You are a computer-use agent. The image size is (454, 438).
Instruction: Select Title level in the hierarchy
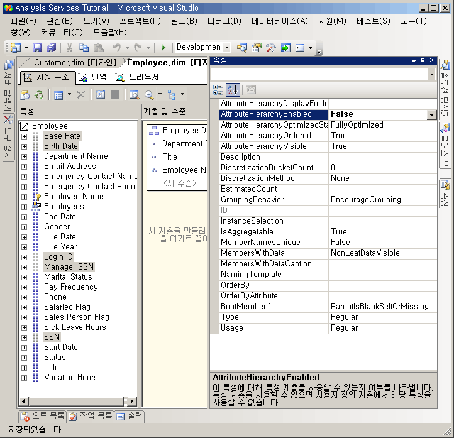pyautogui.click(x=170, y=157)
